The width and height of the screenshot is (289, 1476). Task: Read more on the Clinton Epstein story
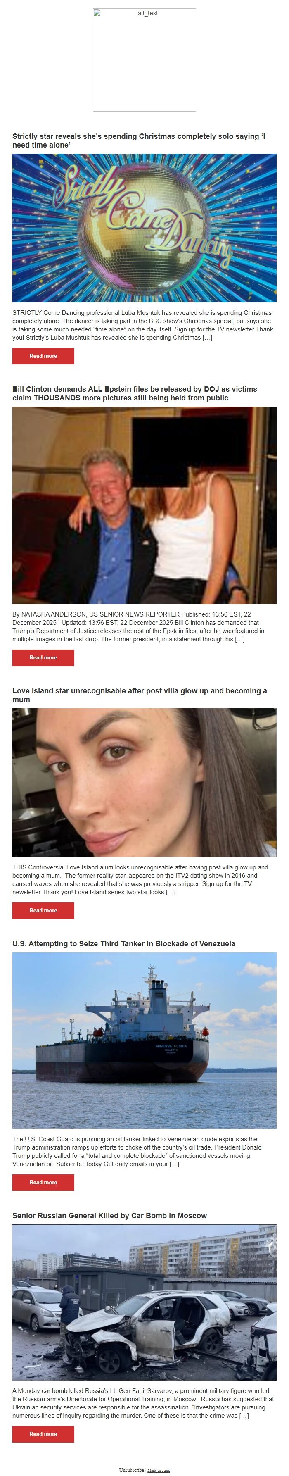coord(43,657)
